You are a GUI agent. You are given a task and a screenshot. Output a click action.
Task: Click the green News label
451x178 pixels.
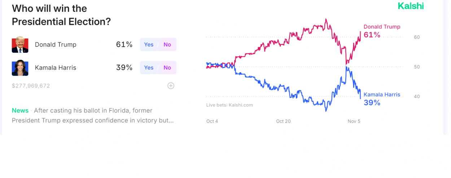coord(20,111)
